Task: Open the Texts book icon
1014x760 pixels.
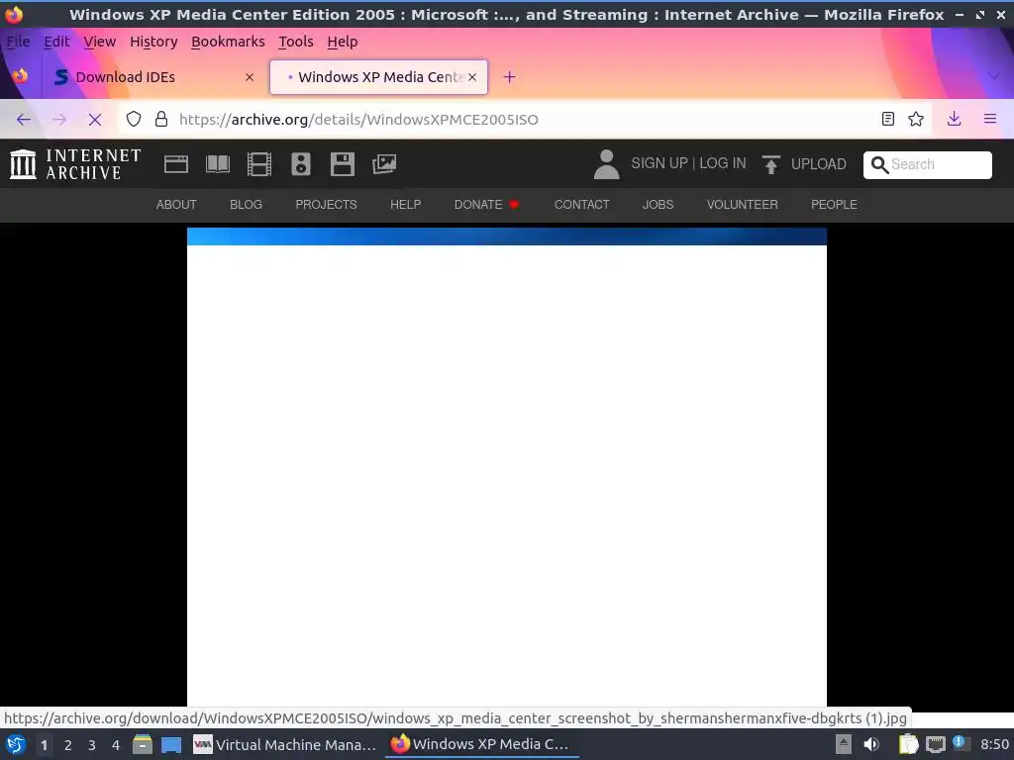Action: [218, 164]
